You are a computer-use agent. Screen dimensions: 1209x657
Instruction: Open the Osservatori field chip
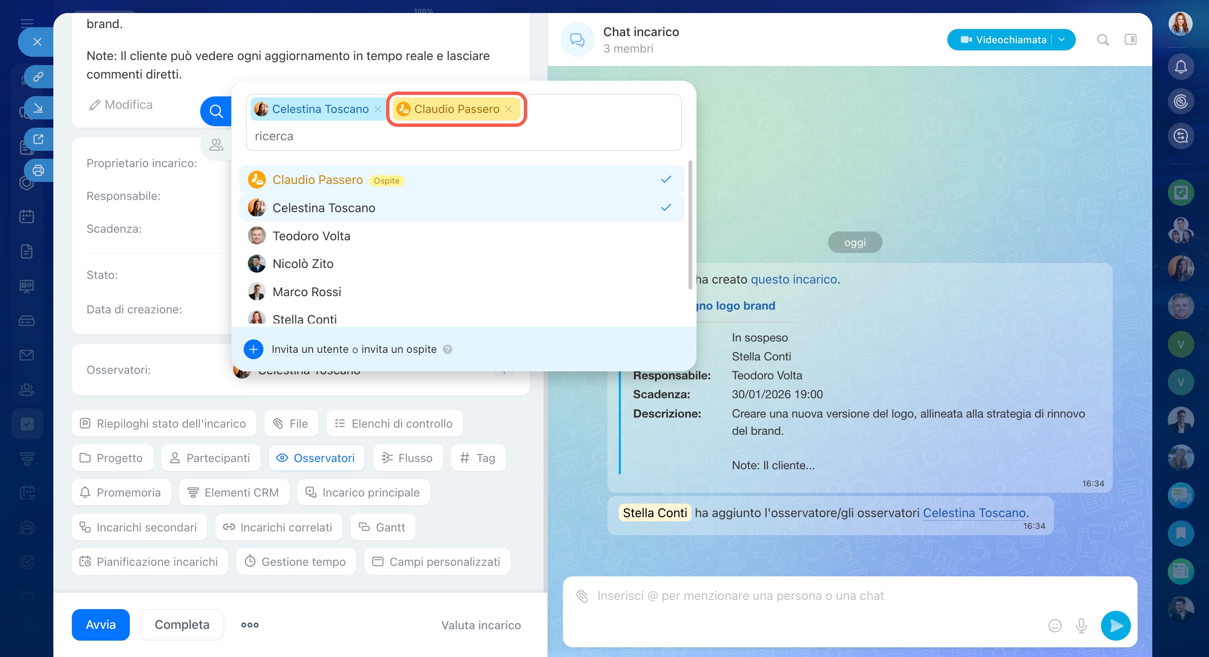[316, 458]
